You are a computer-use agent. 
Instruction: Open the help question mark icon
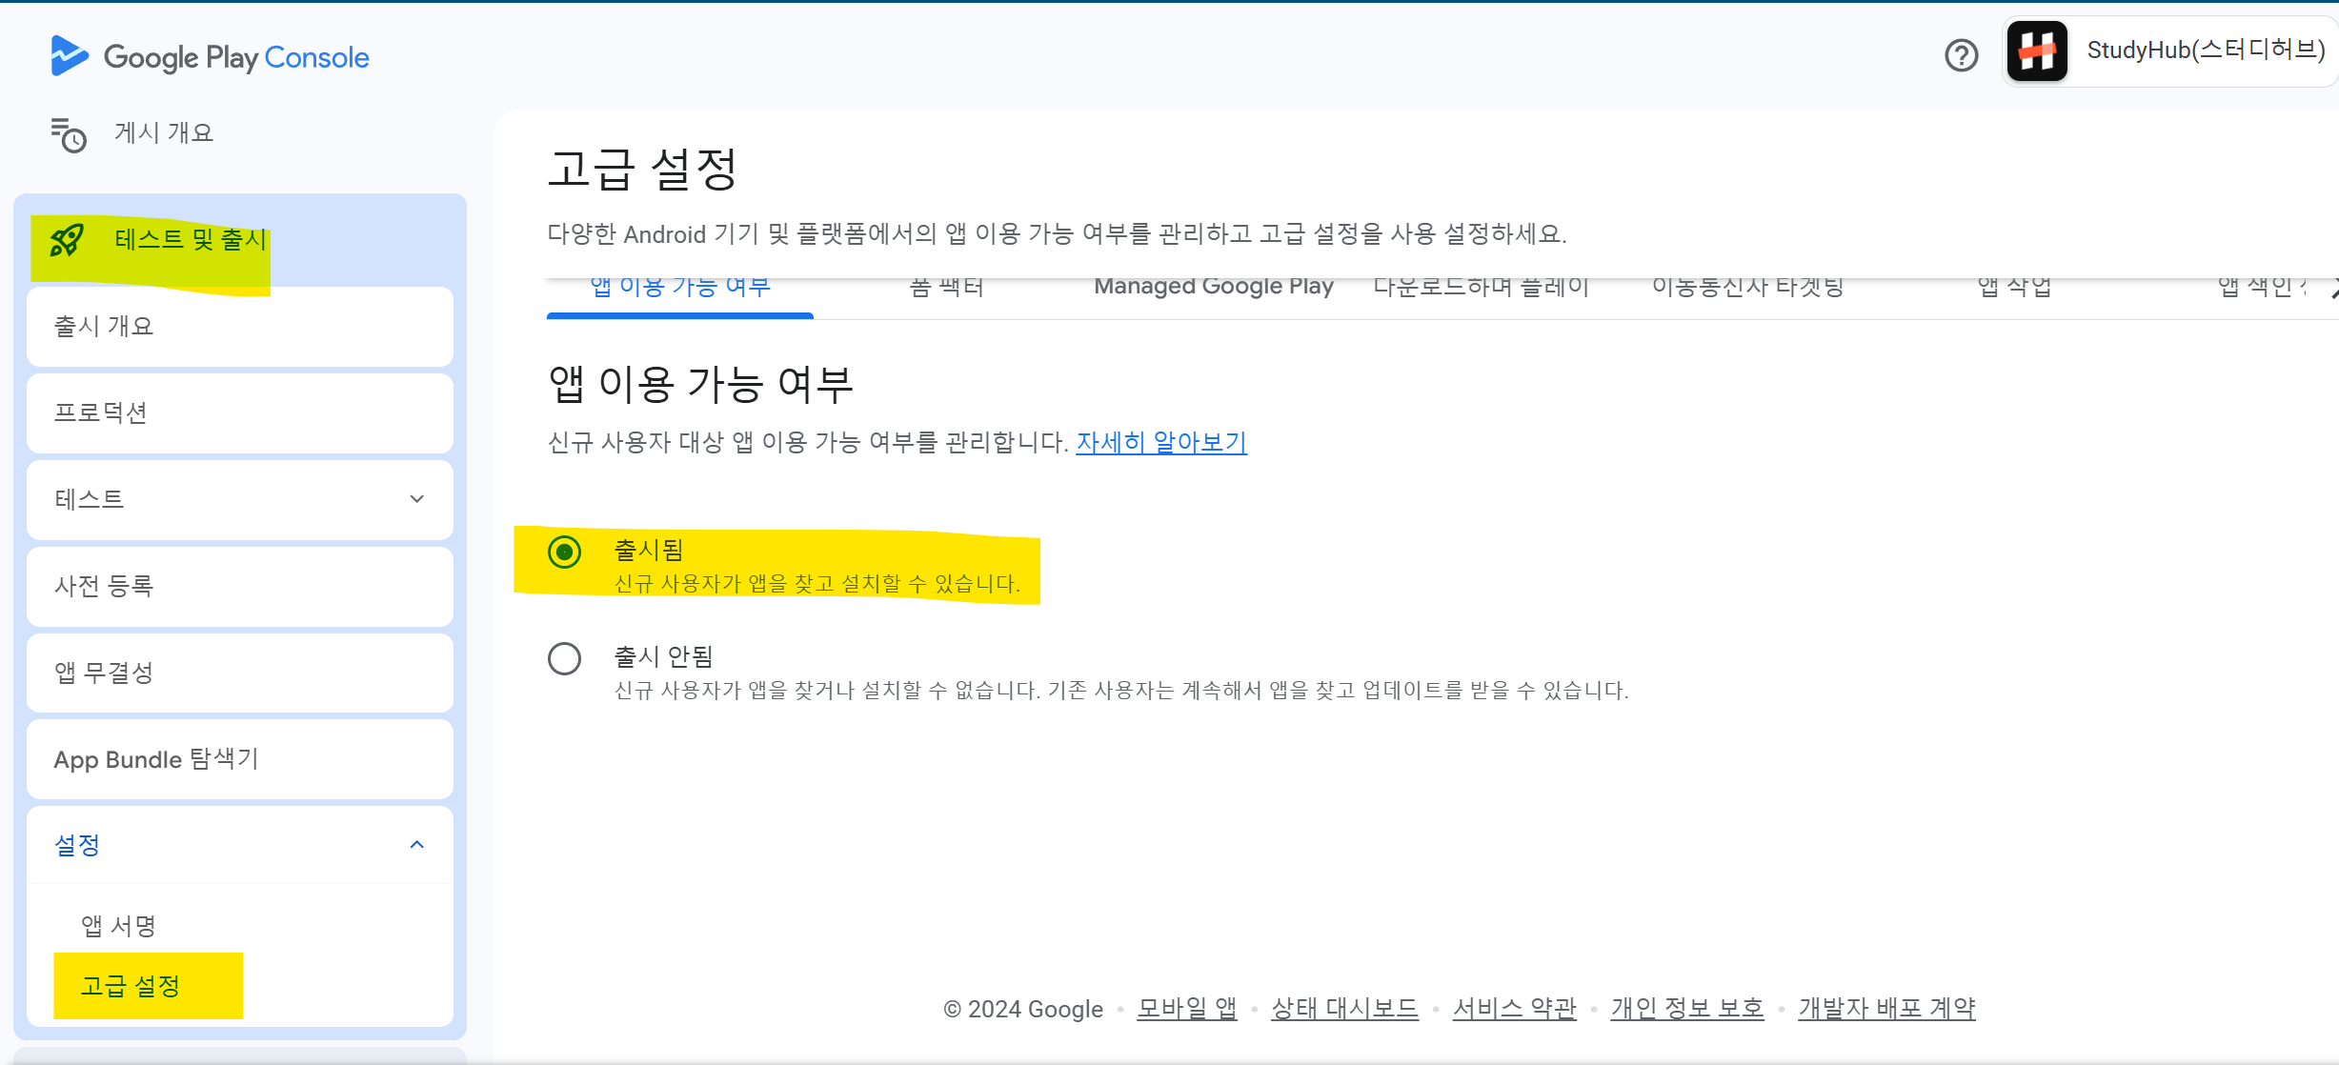point(1961,55)
